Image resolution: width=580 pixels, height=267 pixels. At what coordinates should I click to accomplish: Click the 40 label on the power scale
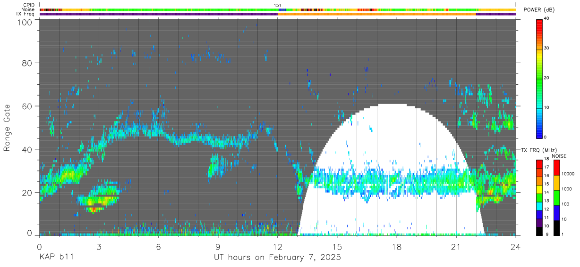tap(546, 19)
